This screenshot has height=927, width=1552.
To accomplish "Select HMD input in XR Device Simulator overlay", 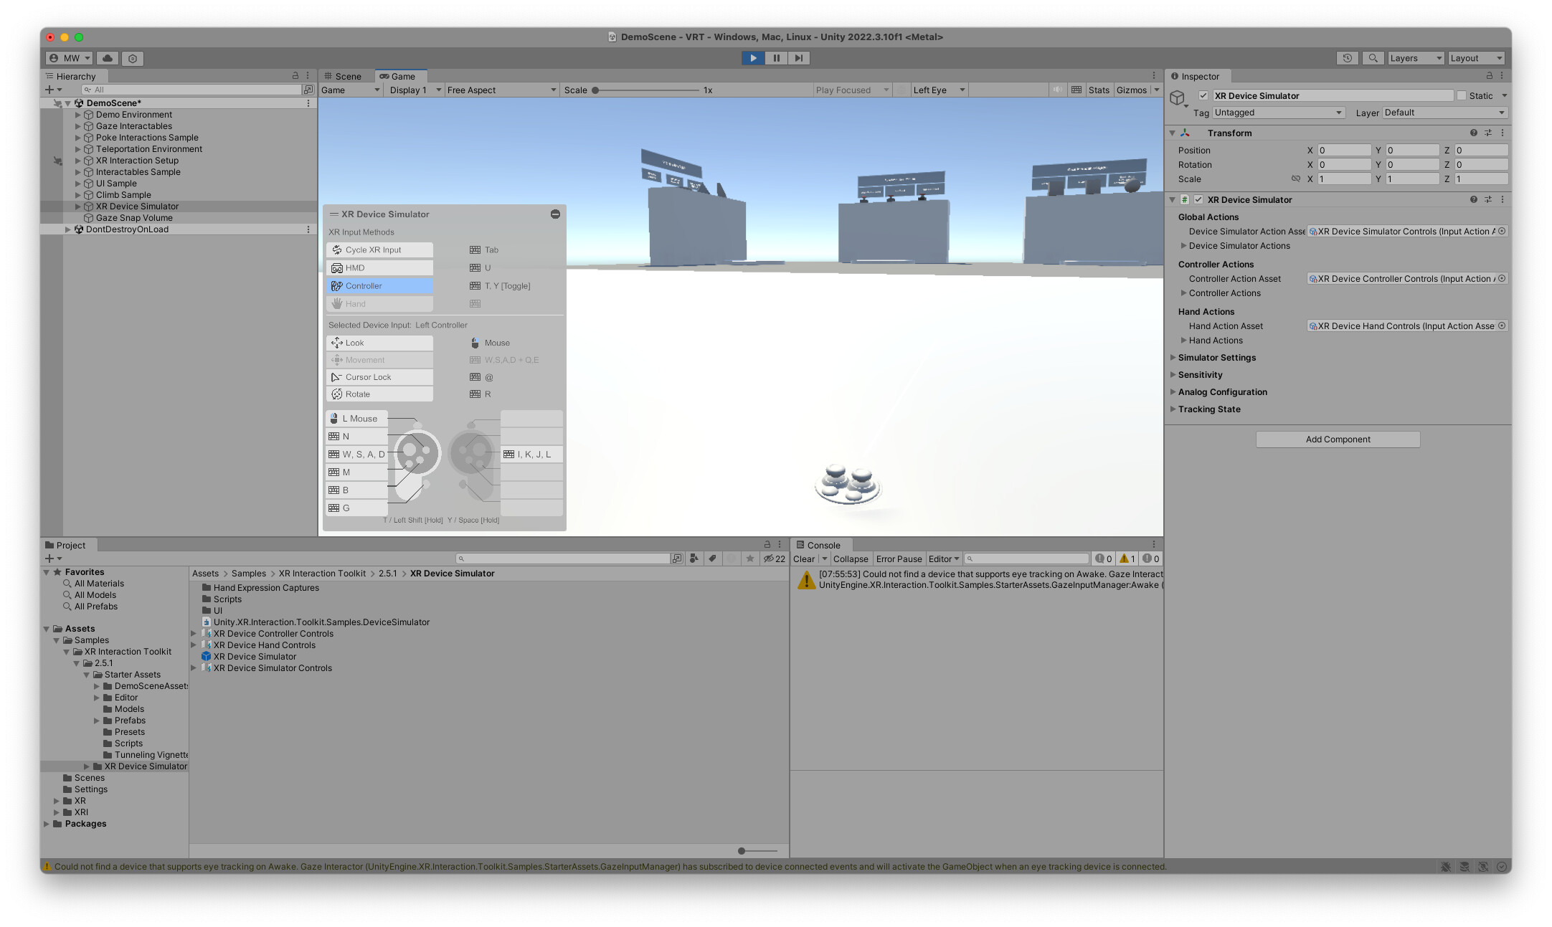I will click(x=379, y=267).
